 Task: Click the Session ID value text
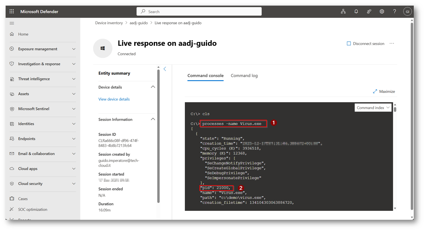[118, 143]
